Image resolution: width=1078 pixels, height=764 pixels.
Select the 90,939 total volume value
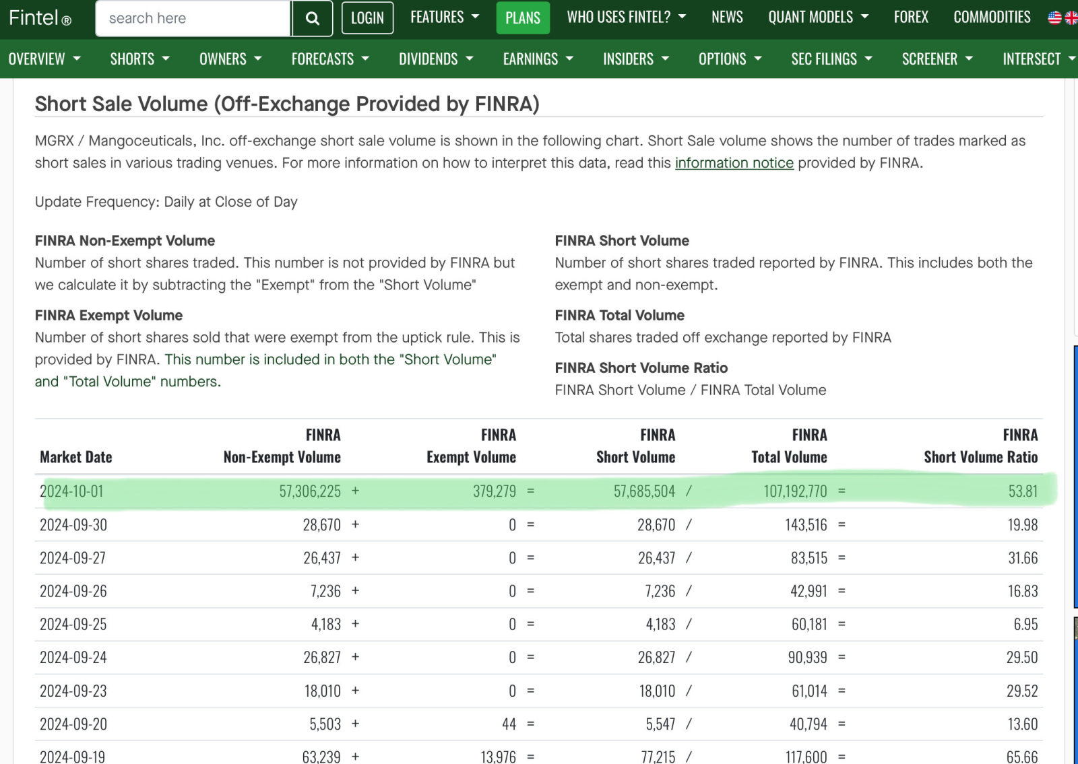[x=807, y=657]
